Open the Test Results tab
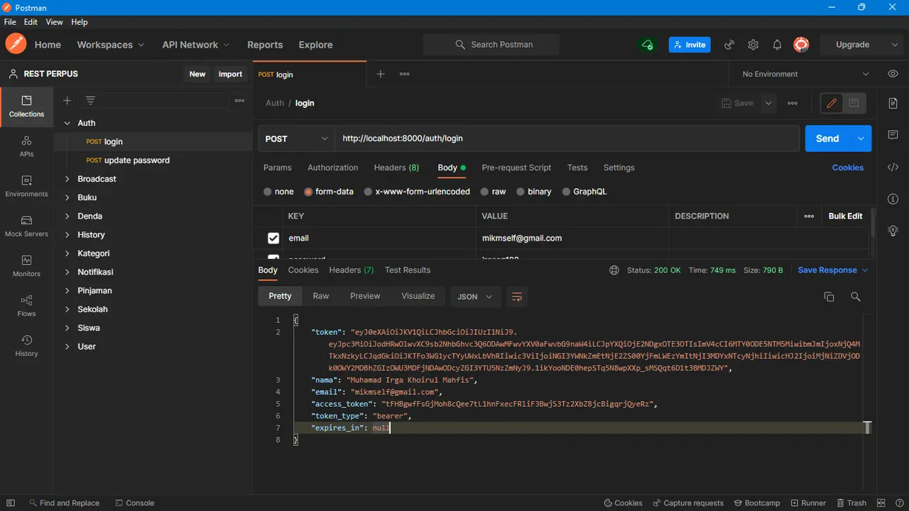Image resolution: width=909 pixels, height=511 pixels. [x=408, y=270]
